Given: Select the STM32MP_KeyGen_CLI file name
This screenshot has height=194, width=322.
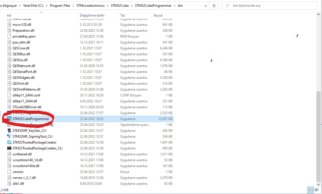Looking at the screenshot, I should (x=29, y=130).
